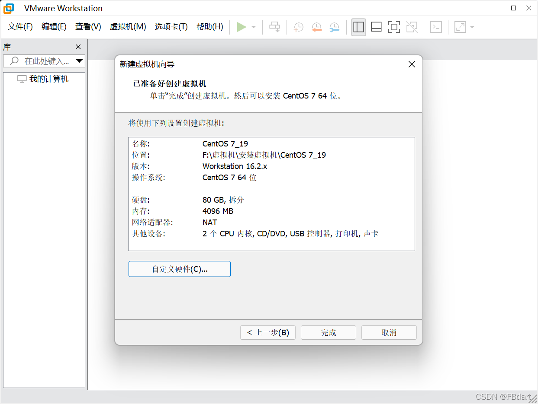538x404 pixels.
Task: Open the 帮助(H) menu
Action: pyautogui.click(x=209, y=26)
